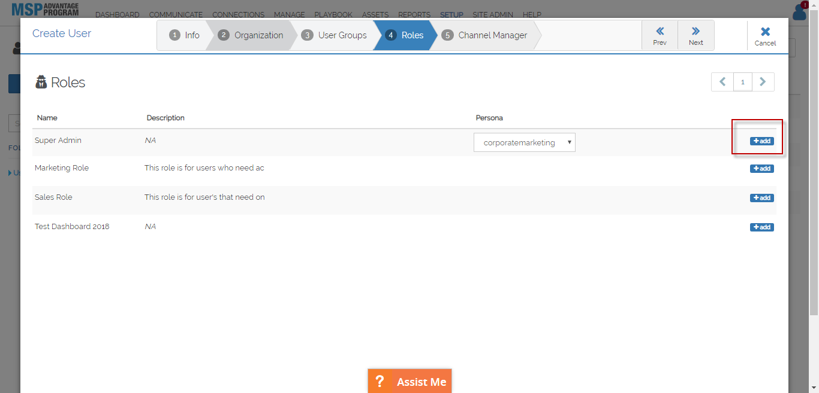Add the Sales Role
This screenshot has height=393, width=819.
[x=761, y=198]
